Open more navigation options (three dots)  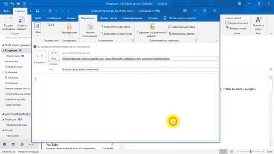[x=31, y=144]
